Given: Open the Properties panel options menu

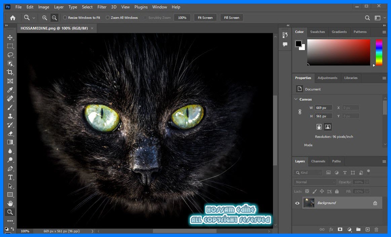Looking at the screenshot, I should pyautogui.click(x=384, y=78).
